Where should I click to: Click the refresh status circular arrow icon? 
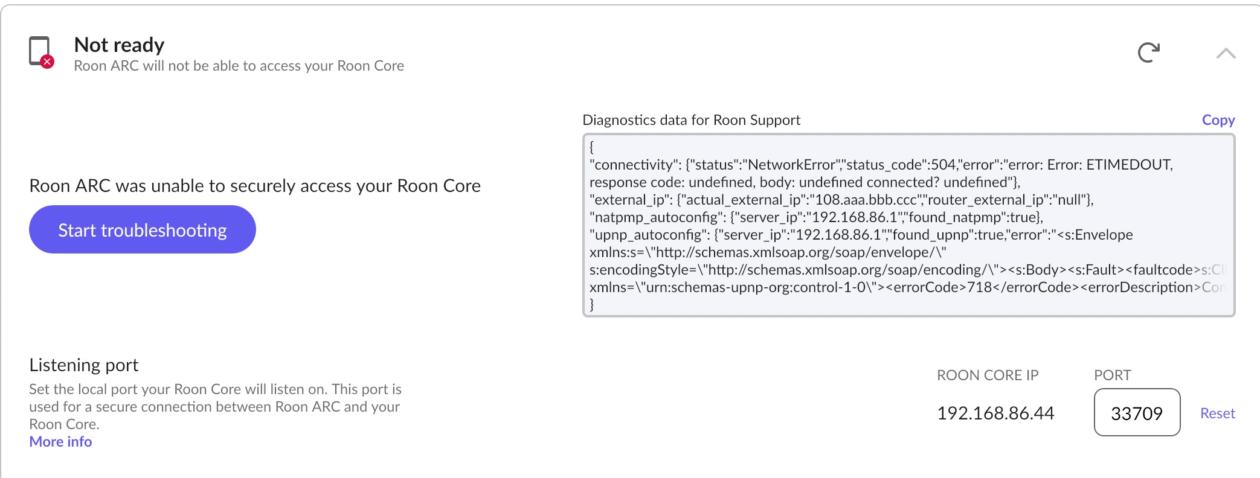[x=1148, y=53]
